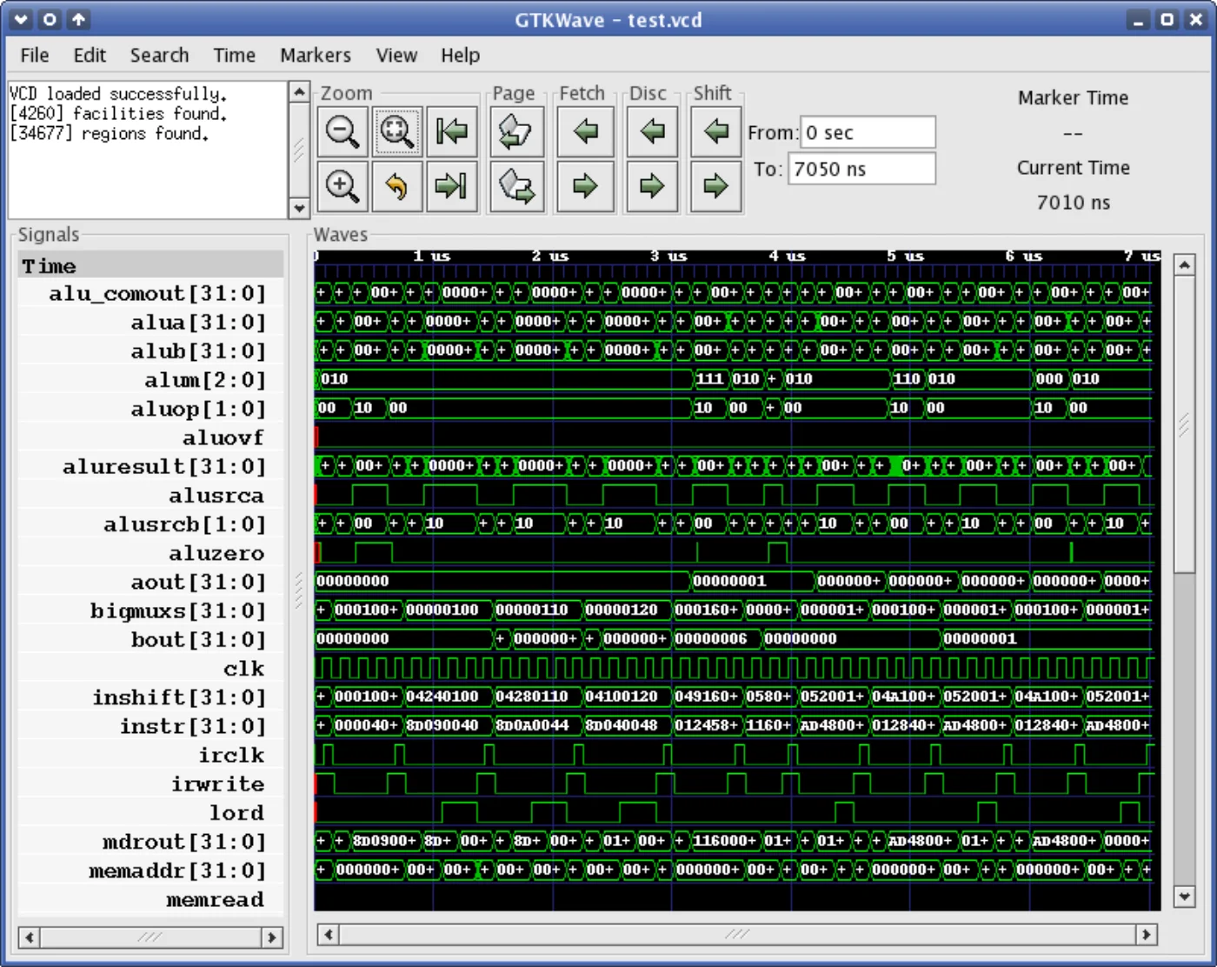Jump to start with Zoom to Start icon
The image size is (1217, 967).
(x=452, y=132)
